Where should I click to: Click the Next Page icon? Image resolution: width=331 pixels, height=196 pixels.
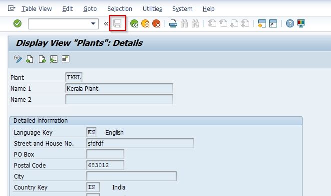(x=234, y=23)
